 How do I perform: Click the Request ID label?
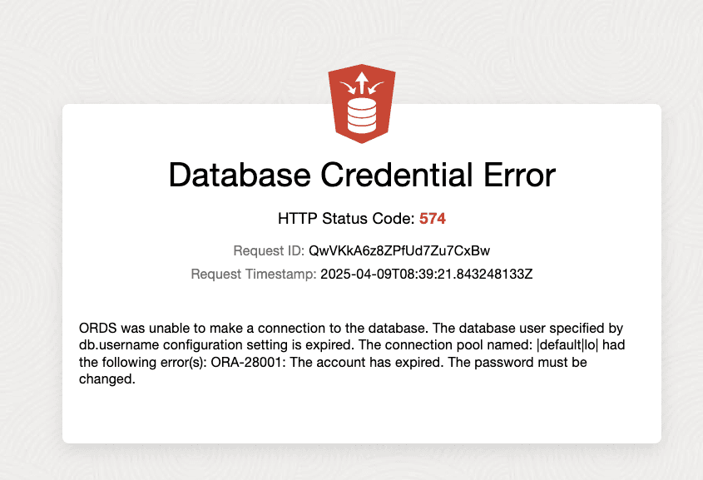click(269, 250)
